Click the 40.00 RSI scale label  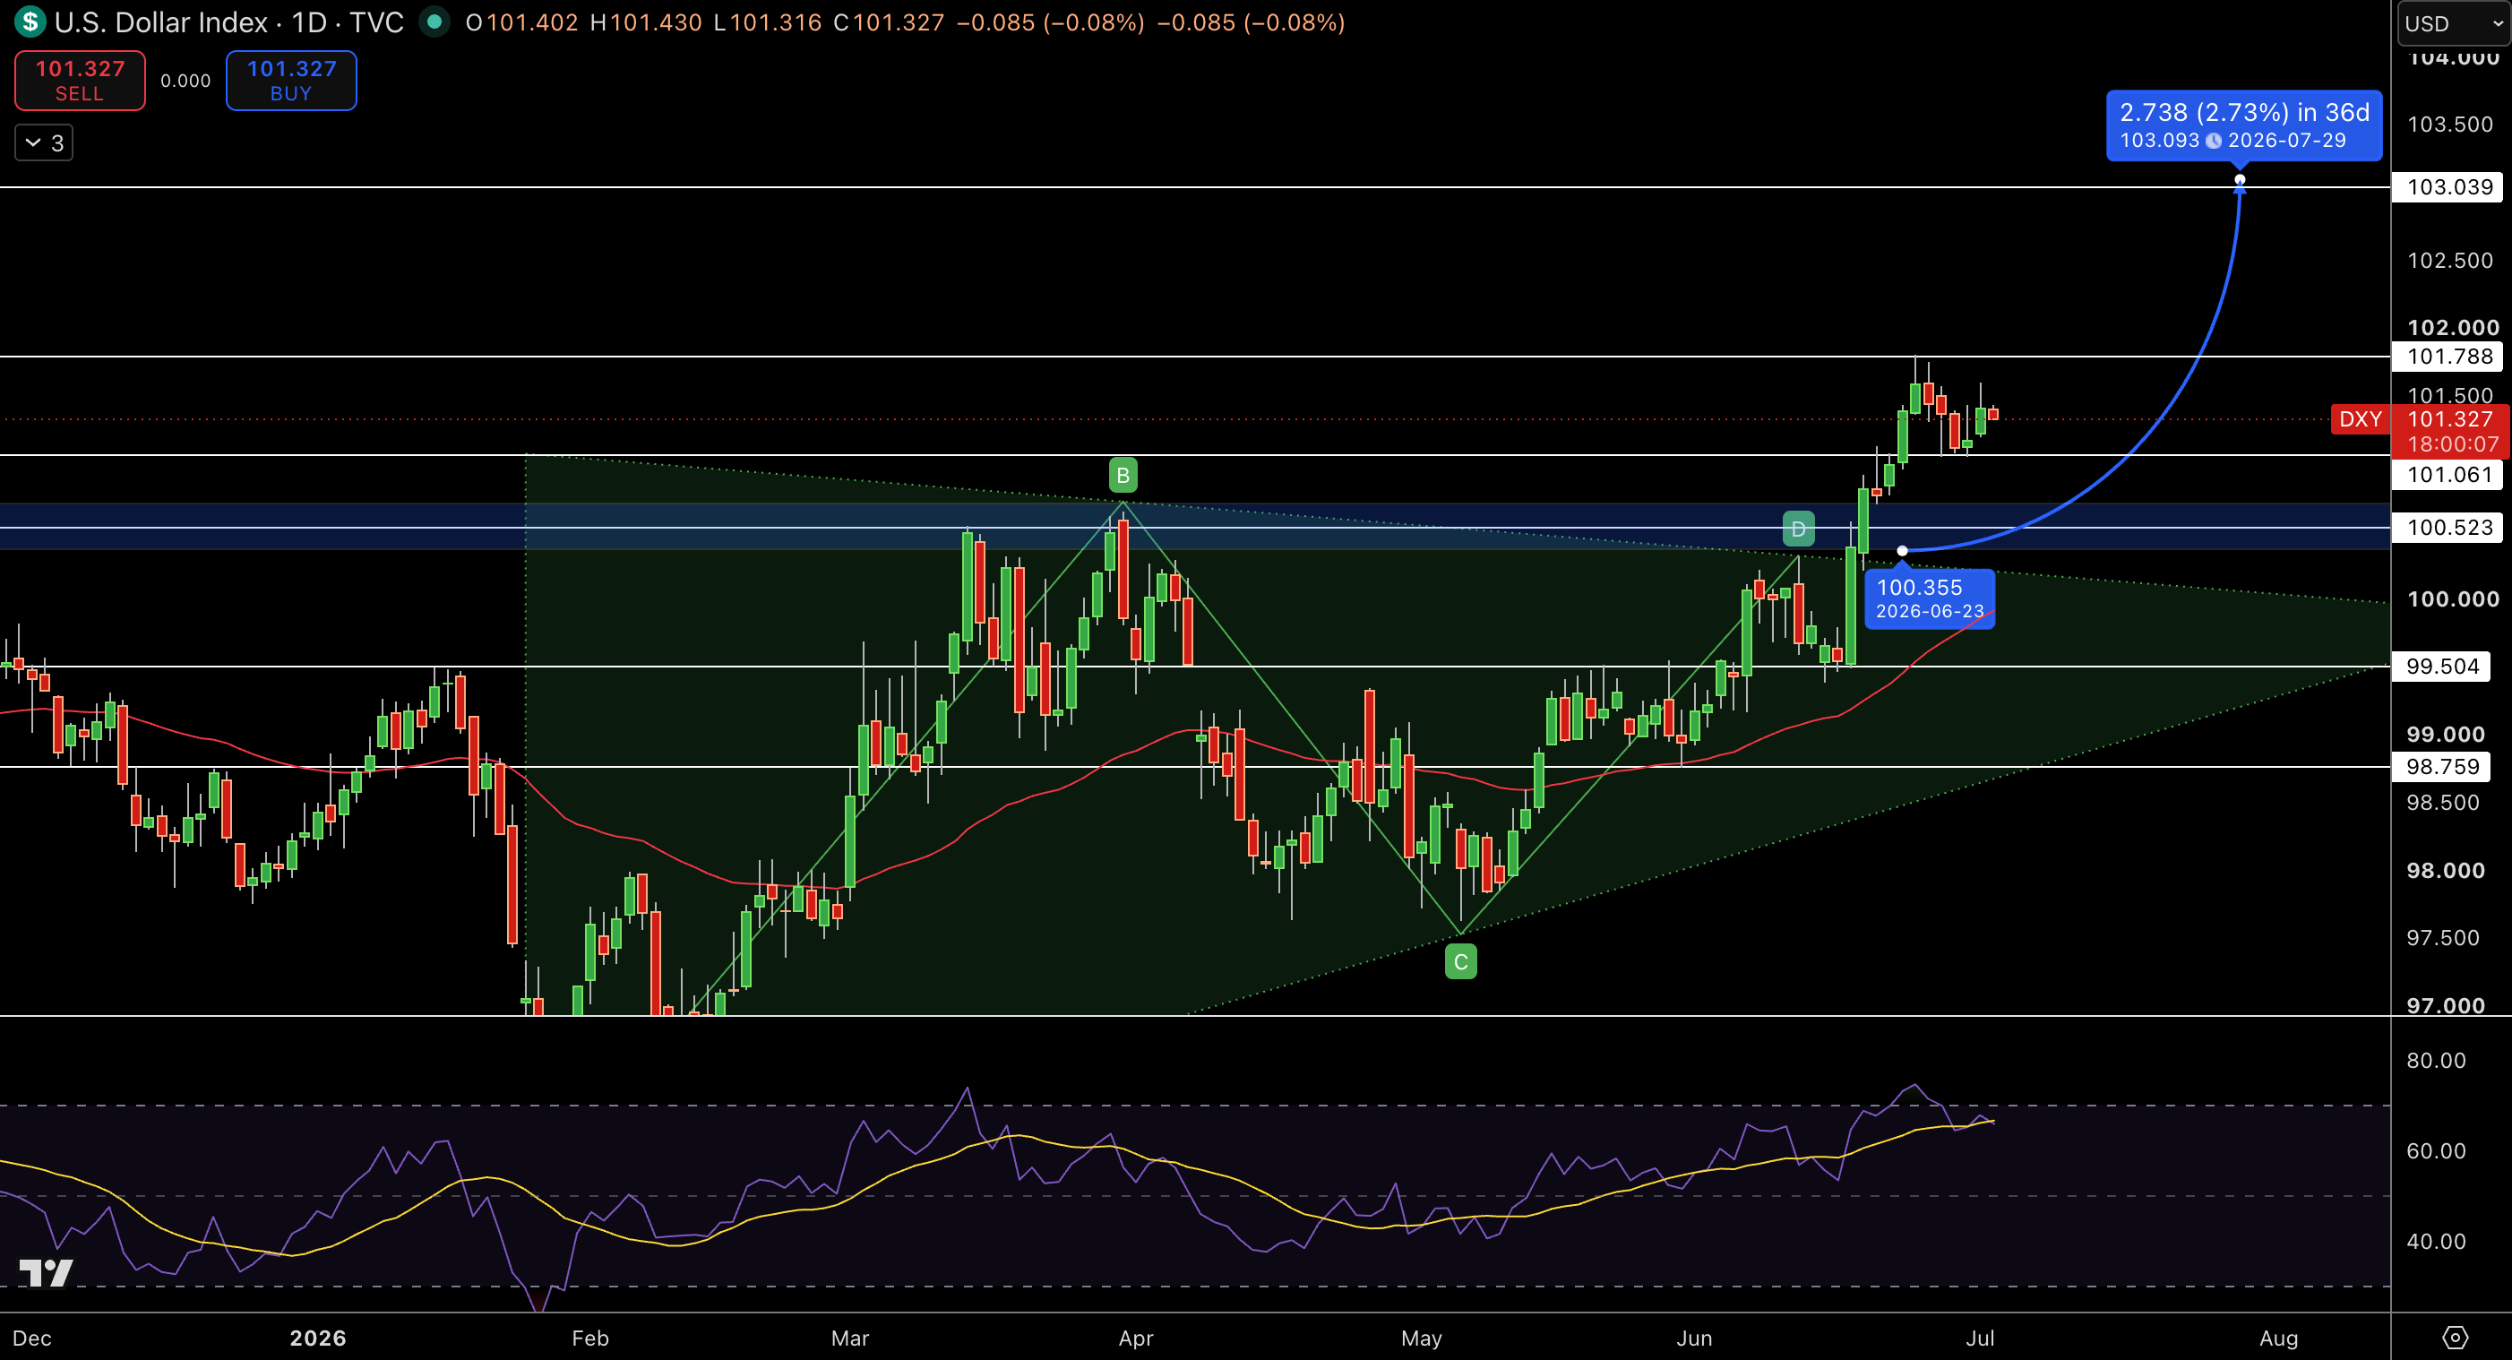pos(2435,1241)
